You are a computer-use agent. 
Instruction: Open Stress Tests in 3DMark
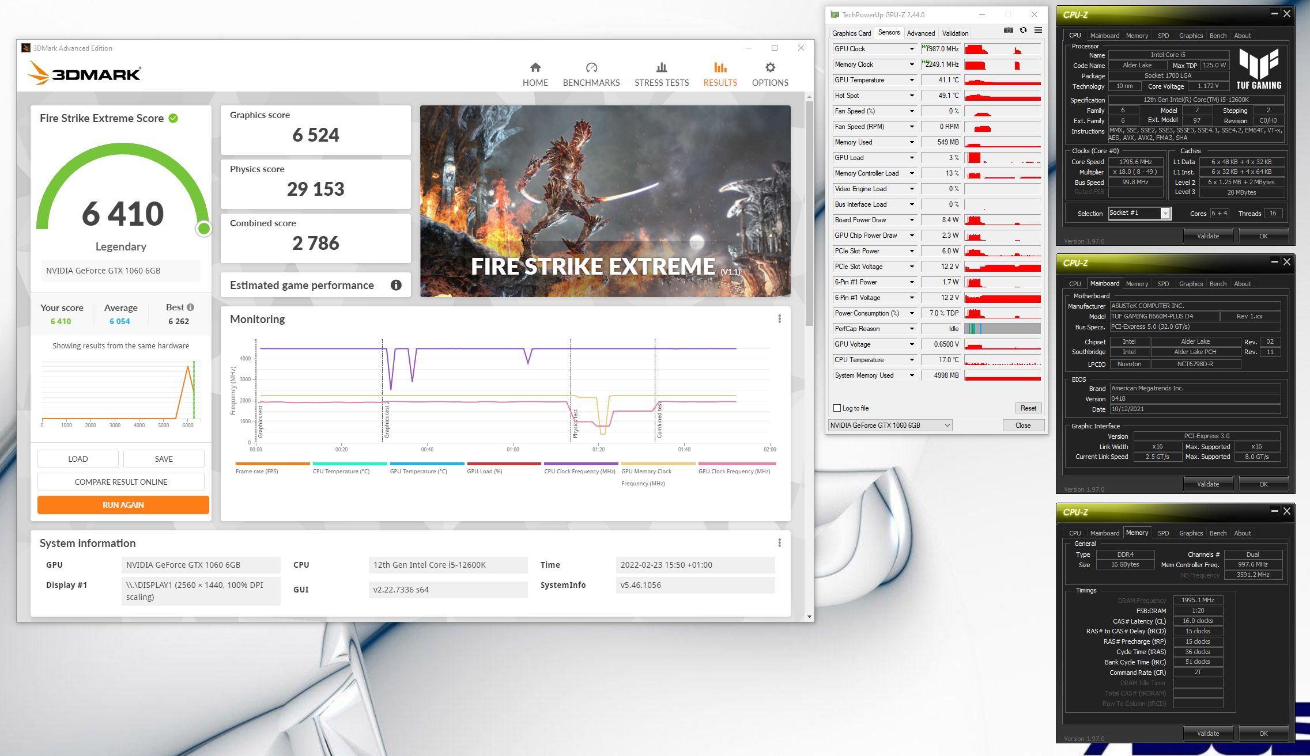(x=662, y=75)
